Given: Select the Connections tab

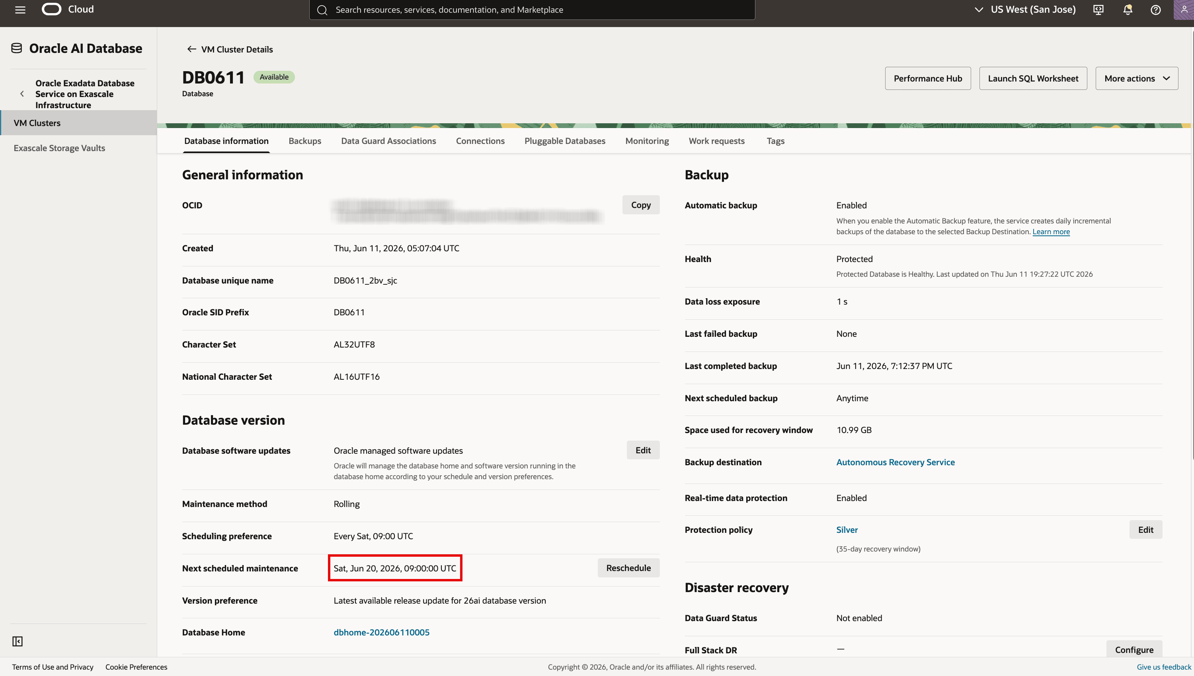Looking at the screenshot, I should tap(480, 141).
